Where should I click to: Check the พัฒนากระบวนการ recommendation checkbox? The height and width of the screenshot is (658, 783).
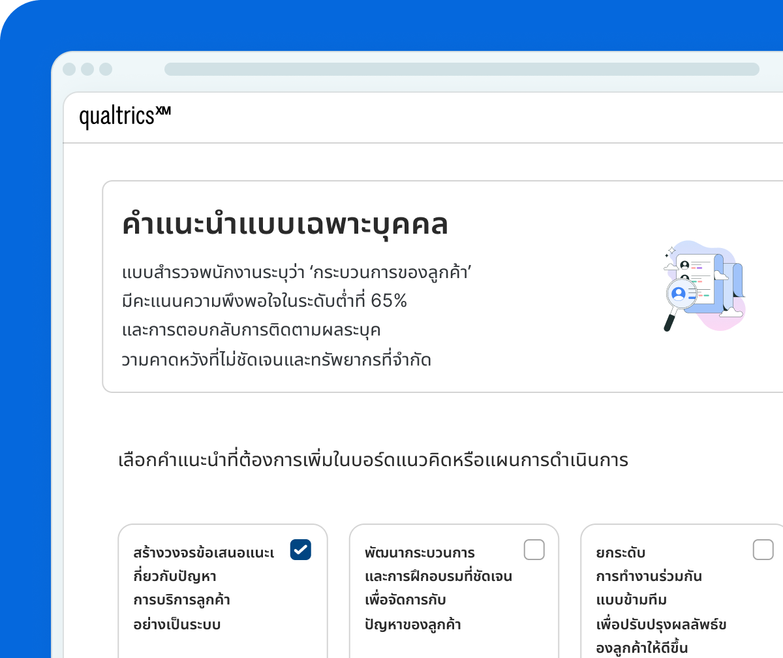point(534,550)
